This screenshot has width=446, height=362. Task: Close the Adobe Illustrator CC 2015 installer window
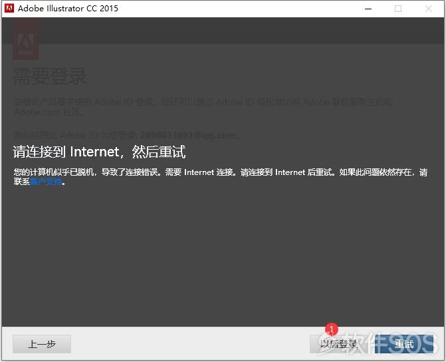429,9
